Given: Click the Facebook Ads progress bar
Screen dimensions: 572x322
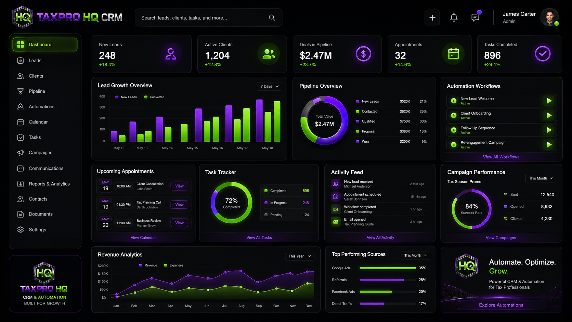Looking at the screenshot, I should tap(388, 292).
